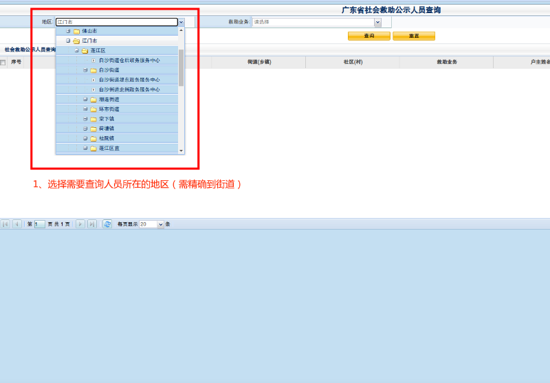This screenshot has height=383, width=550.
Task: Select 白沙街道仓后政务服务中心 item
Action: [129, 61]
